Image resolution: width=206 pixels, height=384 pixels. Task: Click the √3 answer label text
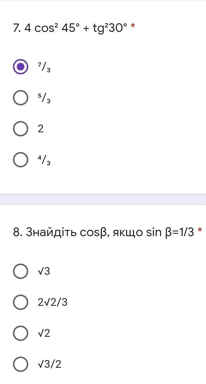click(x=44, y=271)
